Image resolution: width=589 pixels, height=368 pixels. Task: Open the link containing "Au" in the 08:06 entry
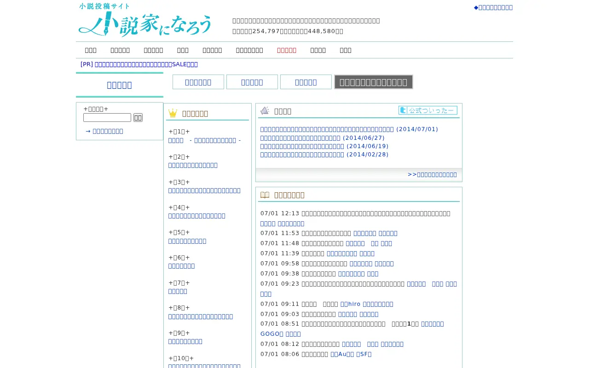tap(342, 354)
